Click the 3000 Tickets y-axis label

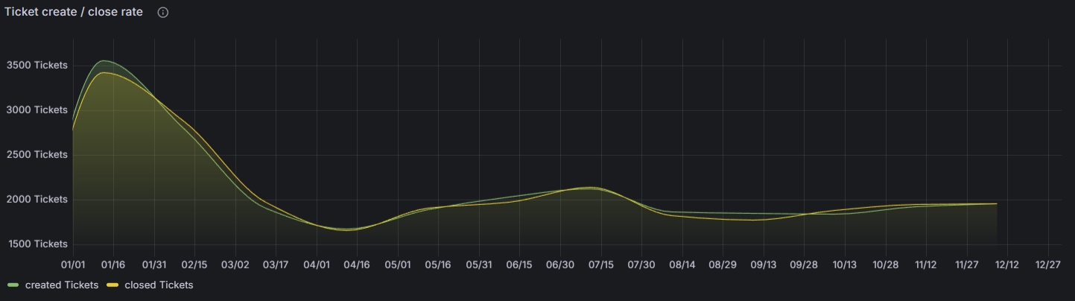click(37, 110)
